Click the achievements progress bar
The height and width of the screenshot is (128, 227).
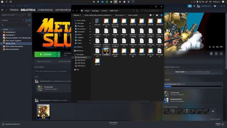[193, 86]
